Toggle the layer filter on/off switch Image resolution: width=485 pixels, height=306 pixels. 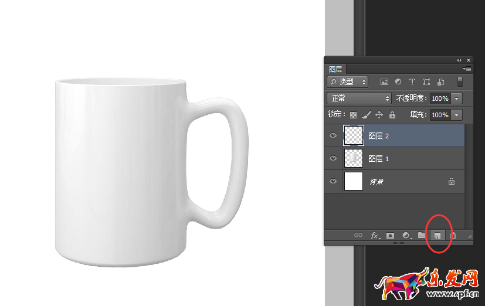[x=460, y=82]
